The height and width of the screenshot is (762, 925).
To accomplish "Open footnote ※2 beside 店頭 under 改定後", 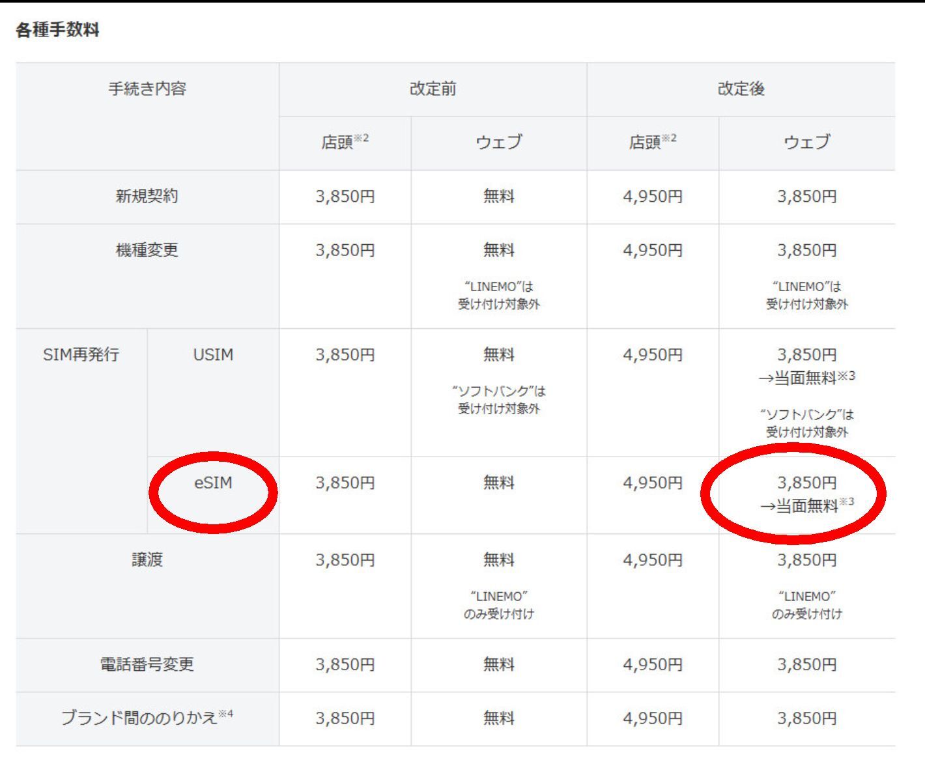I will click(670, 138).
